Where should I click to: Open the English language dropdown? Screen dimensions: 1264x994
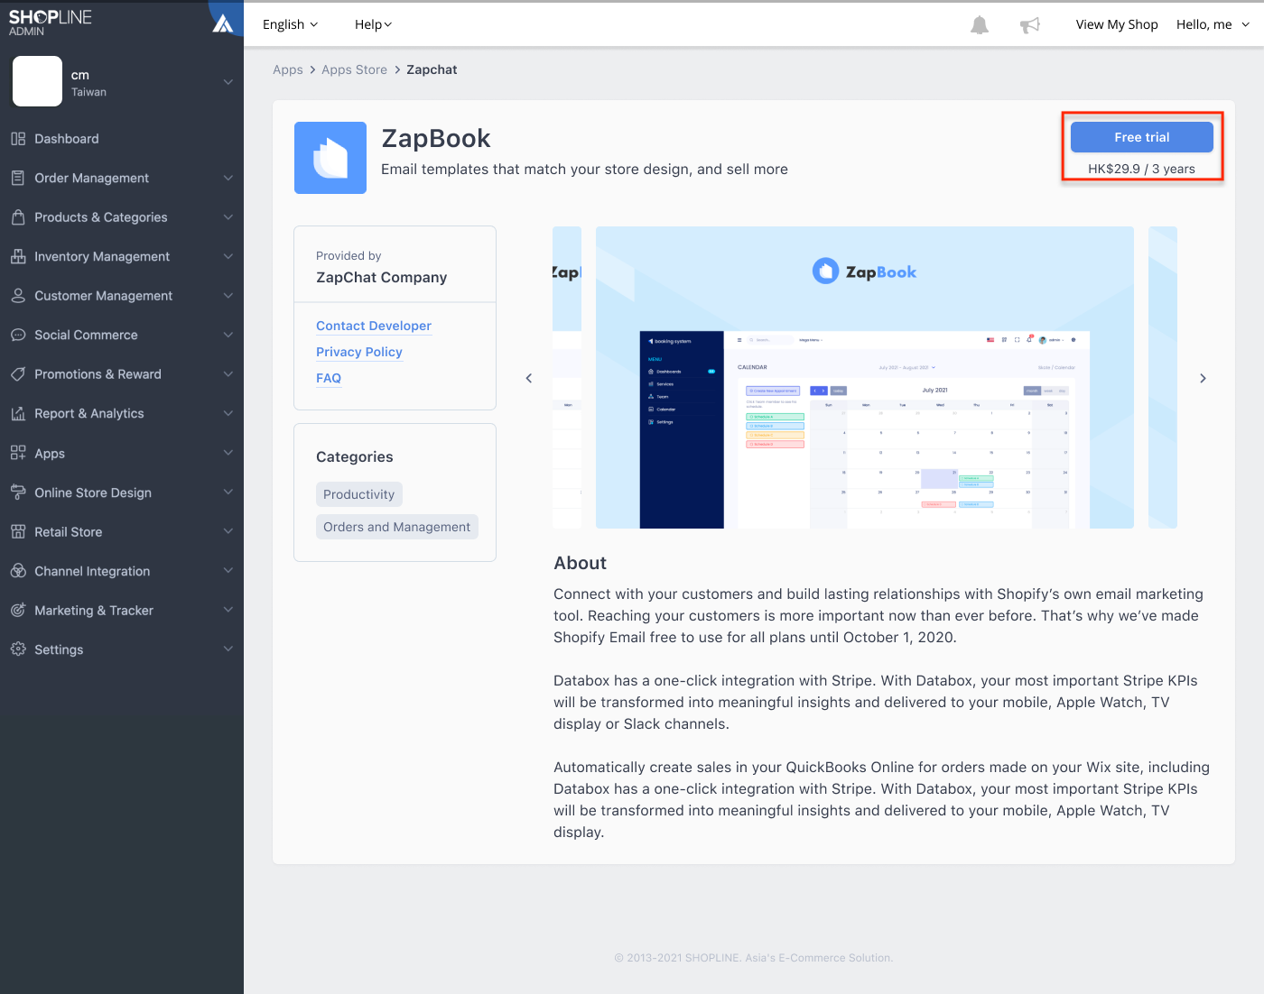coord(291,24)
